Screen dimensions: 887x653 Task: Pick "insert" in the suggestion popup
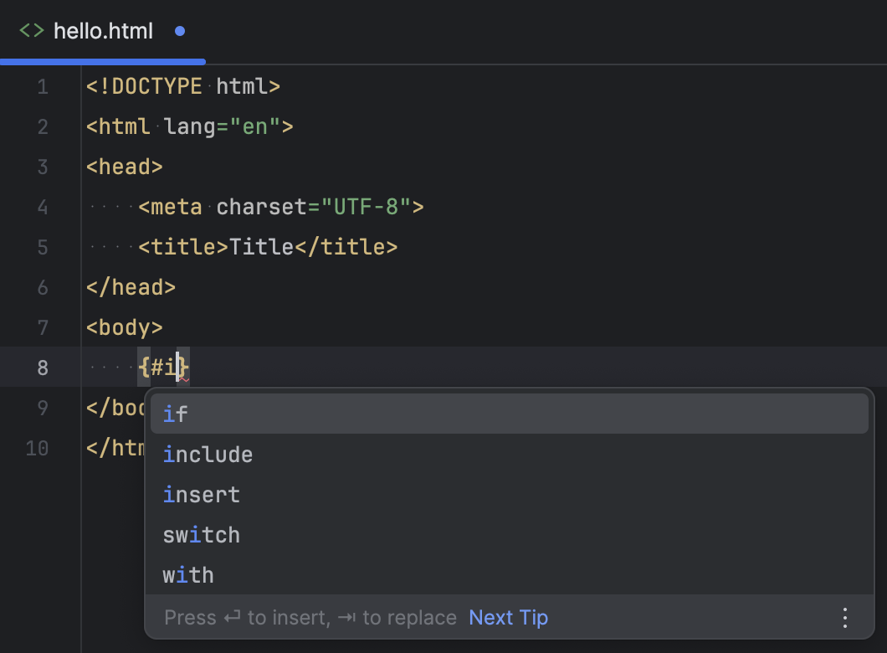click(201, 494)
